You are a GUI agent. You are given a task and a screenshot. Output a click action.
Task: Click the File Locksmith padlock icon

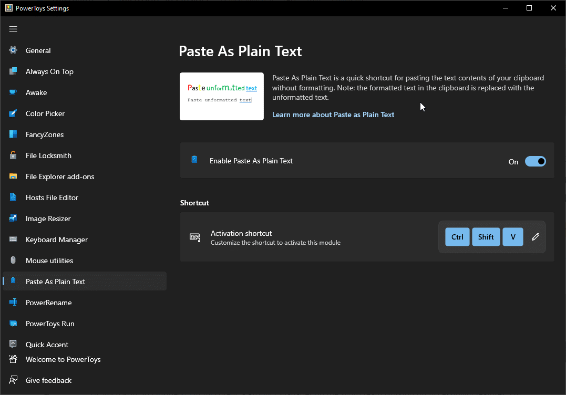[13, 155]
